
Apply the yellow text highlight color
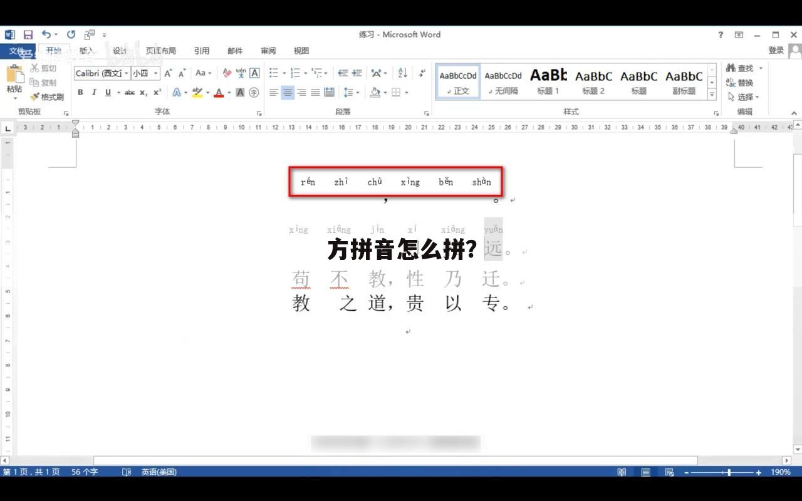pyautogui.click(x=197, y=93)
